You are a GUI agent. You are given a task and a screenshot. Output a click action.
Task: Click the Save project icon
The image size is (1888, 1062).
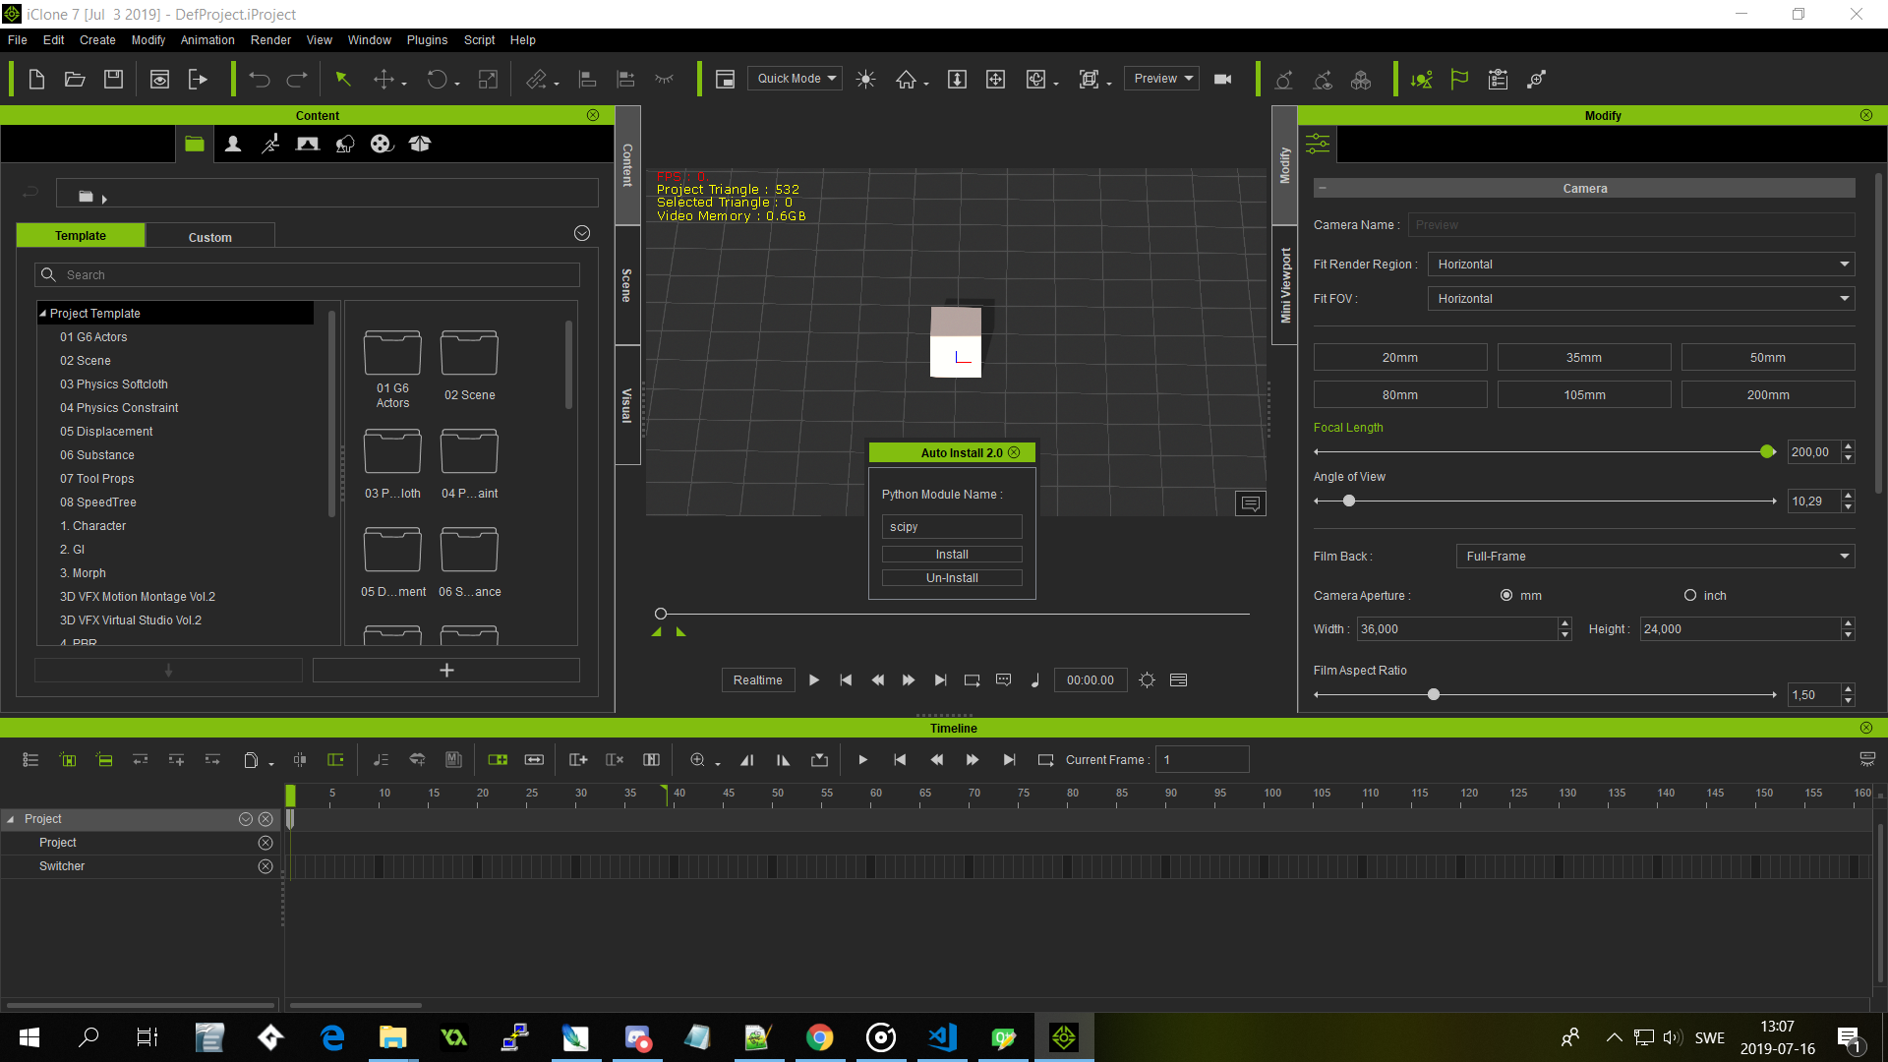coord(113,80)
